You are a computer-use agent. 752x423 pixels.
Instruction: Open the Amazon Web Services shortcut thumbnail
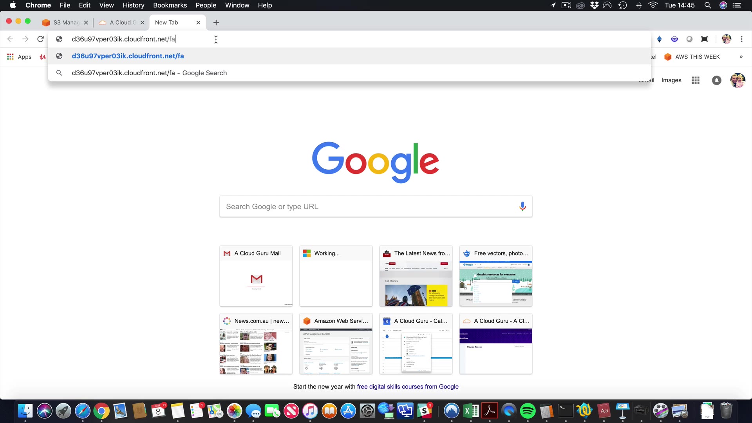point(336,343)
